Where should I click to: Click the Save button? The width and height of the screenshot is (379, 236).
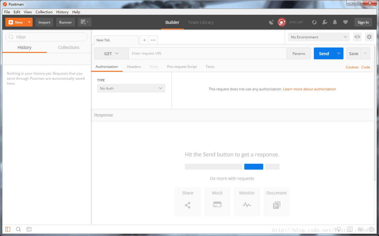(x=354, y=53)
